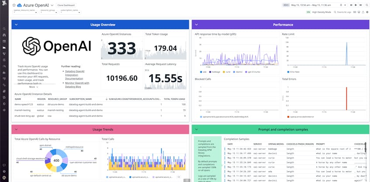Open the time range dropdown arrow
Viewport: 370px width, 182px height.
tap(345, 5)
